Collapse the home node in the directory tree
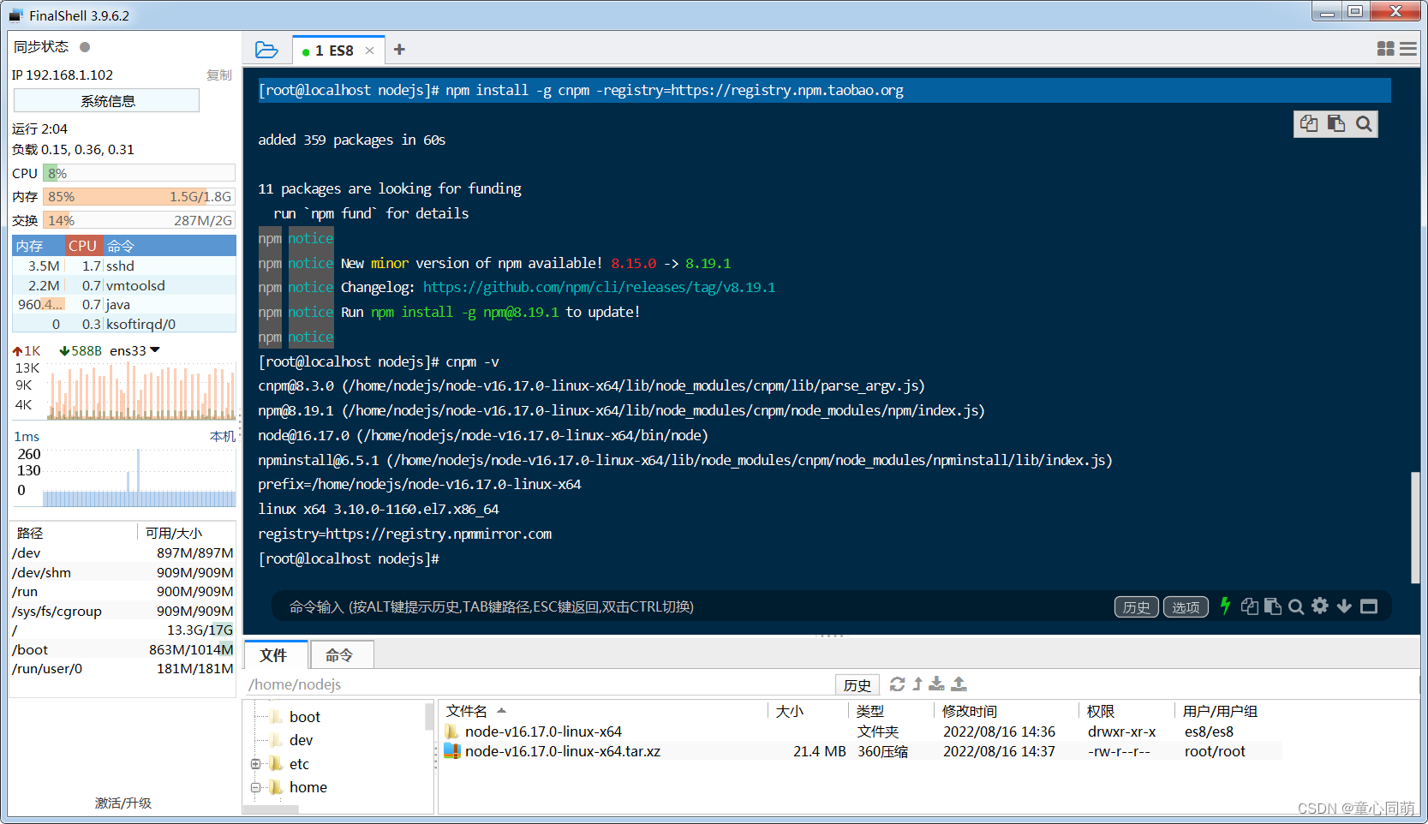This screenshot has width=1428, height=824. pyautogui.click(x=255, y=787)
